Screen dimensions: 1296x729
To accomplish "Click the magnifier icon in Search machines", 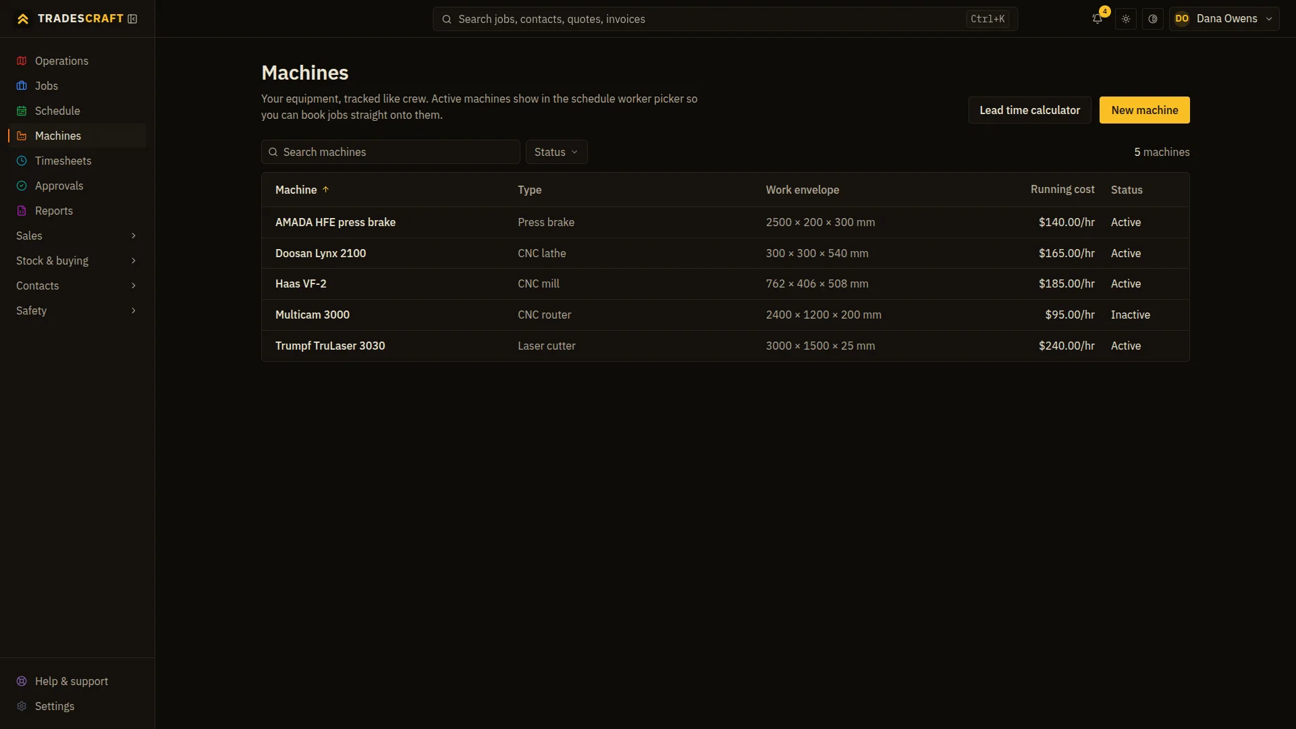I will pos(273,152).
